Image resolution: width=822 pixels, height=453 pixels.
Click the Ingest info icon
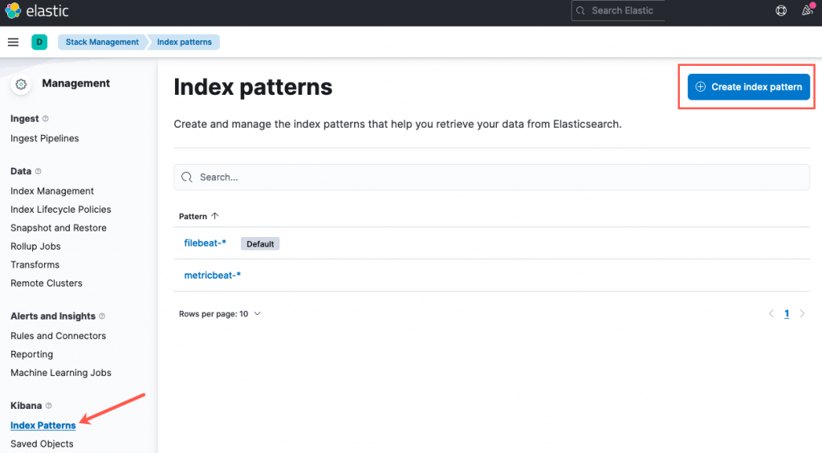pos(46,119)
